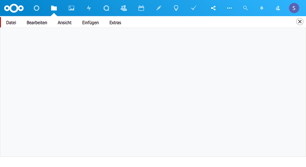Open the share icon in header

click(x=213, y=8)
